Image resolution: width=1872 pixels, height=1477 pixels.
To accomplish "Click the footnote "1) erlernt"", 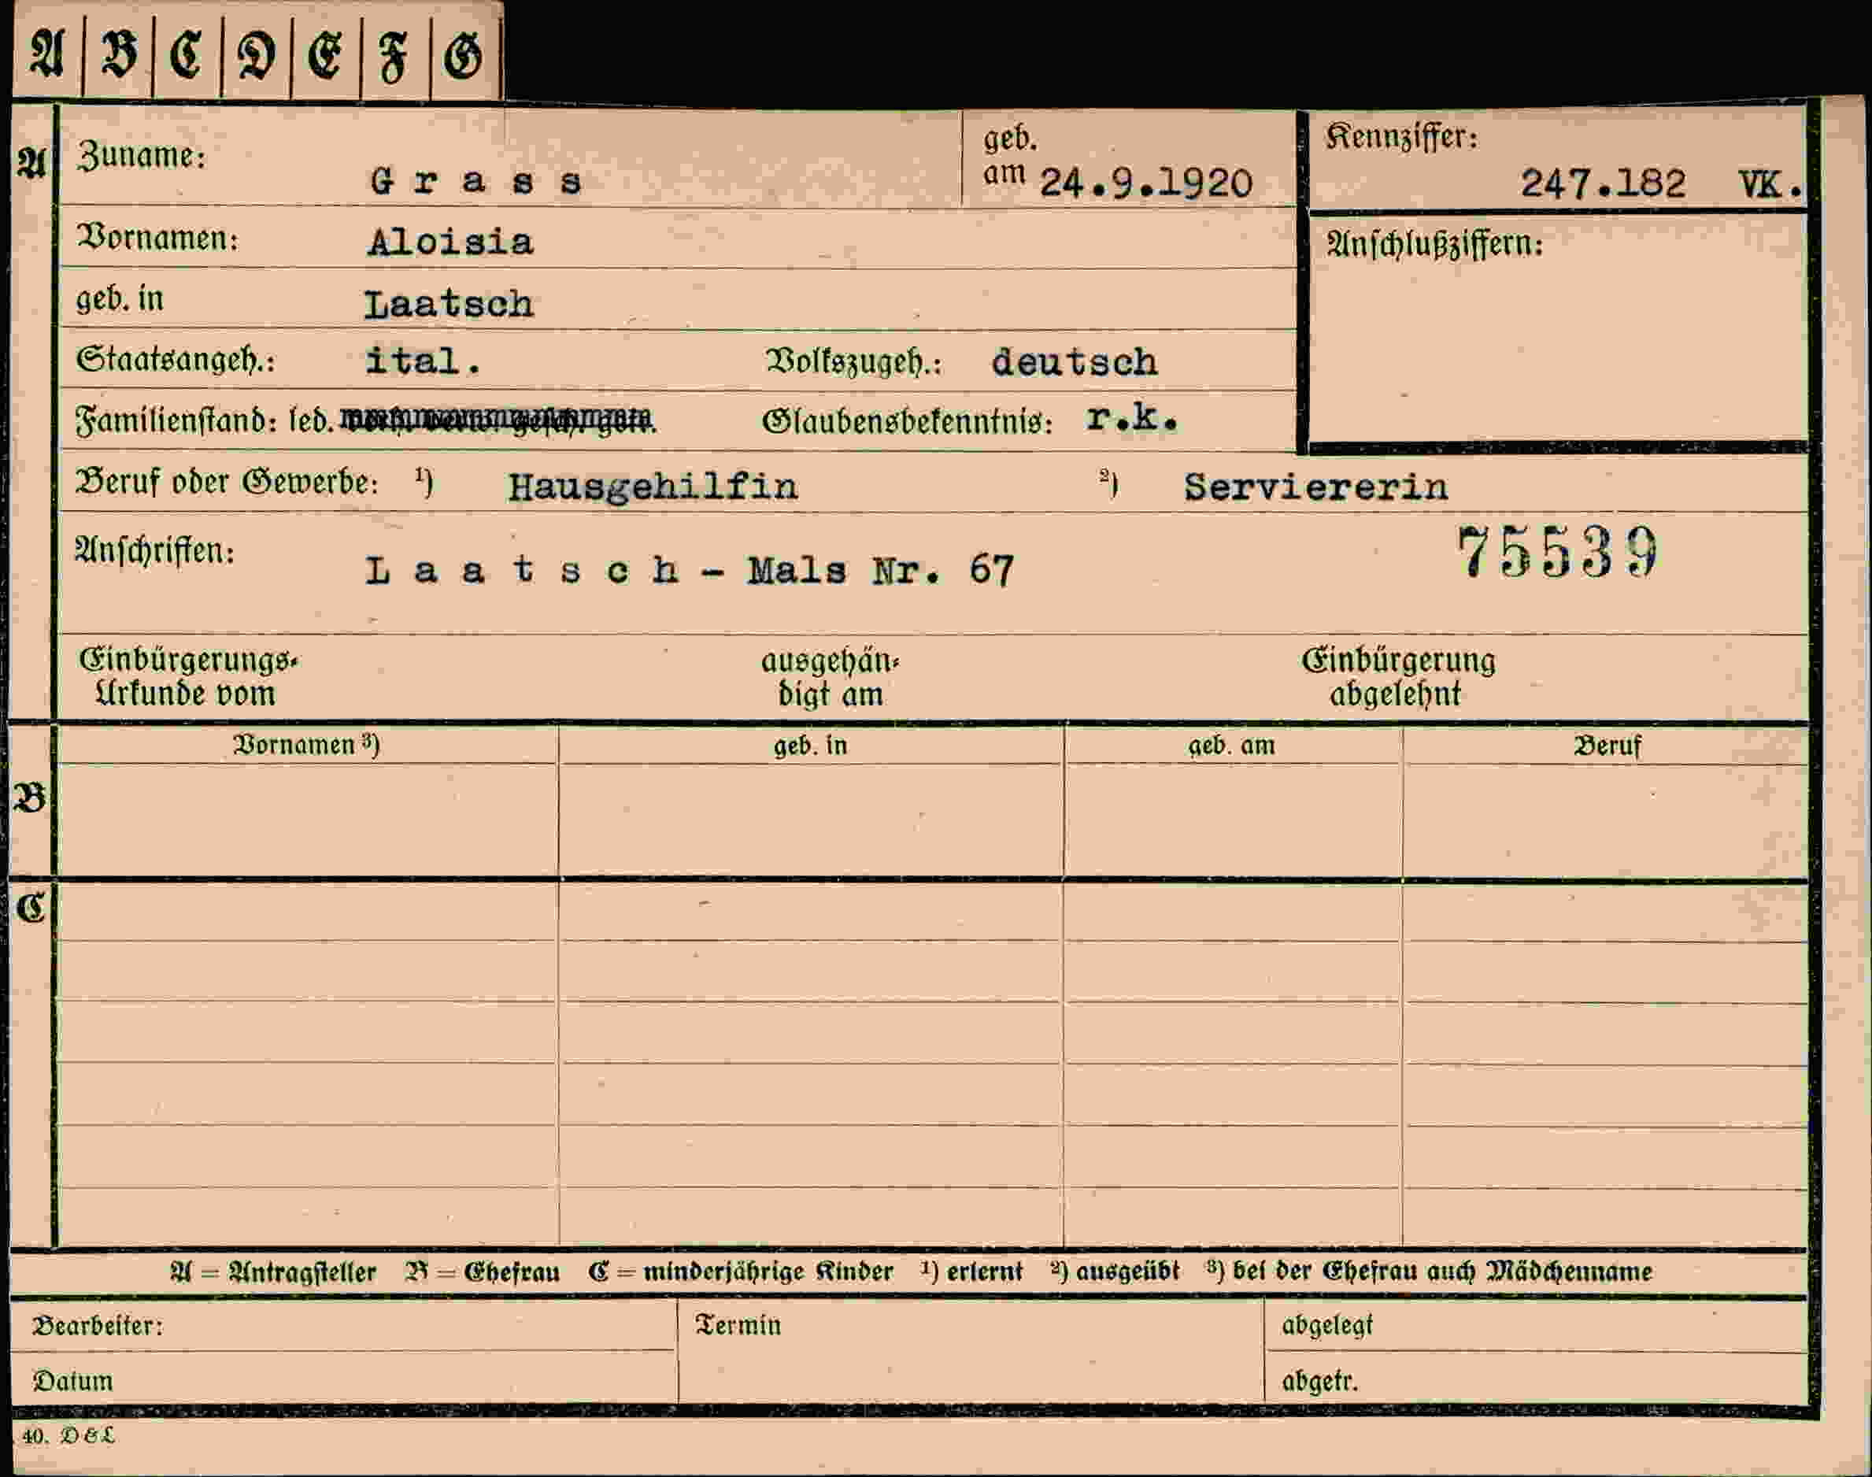I will [971, 1272].
